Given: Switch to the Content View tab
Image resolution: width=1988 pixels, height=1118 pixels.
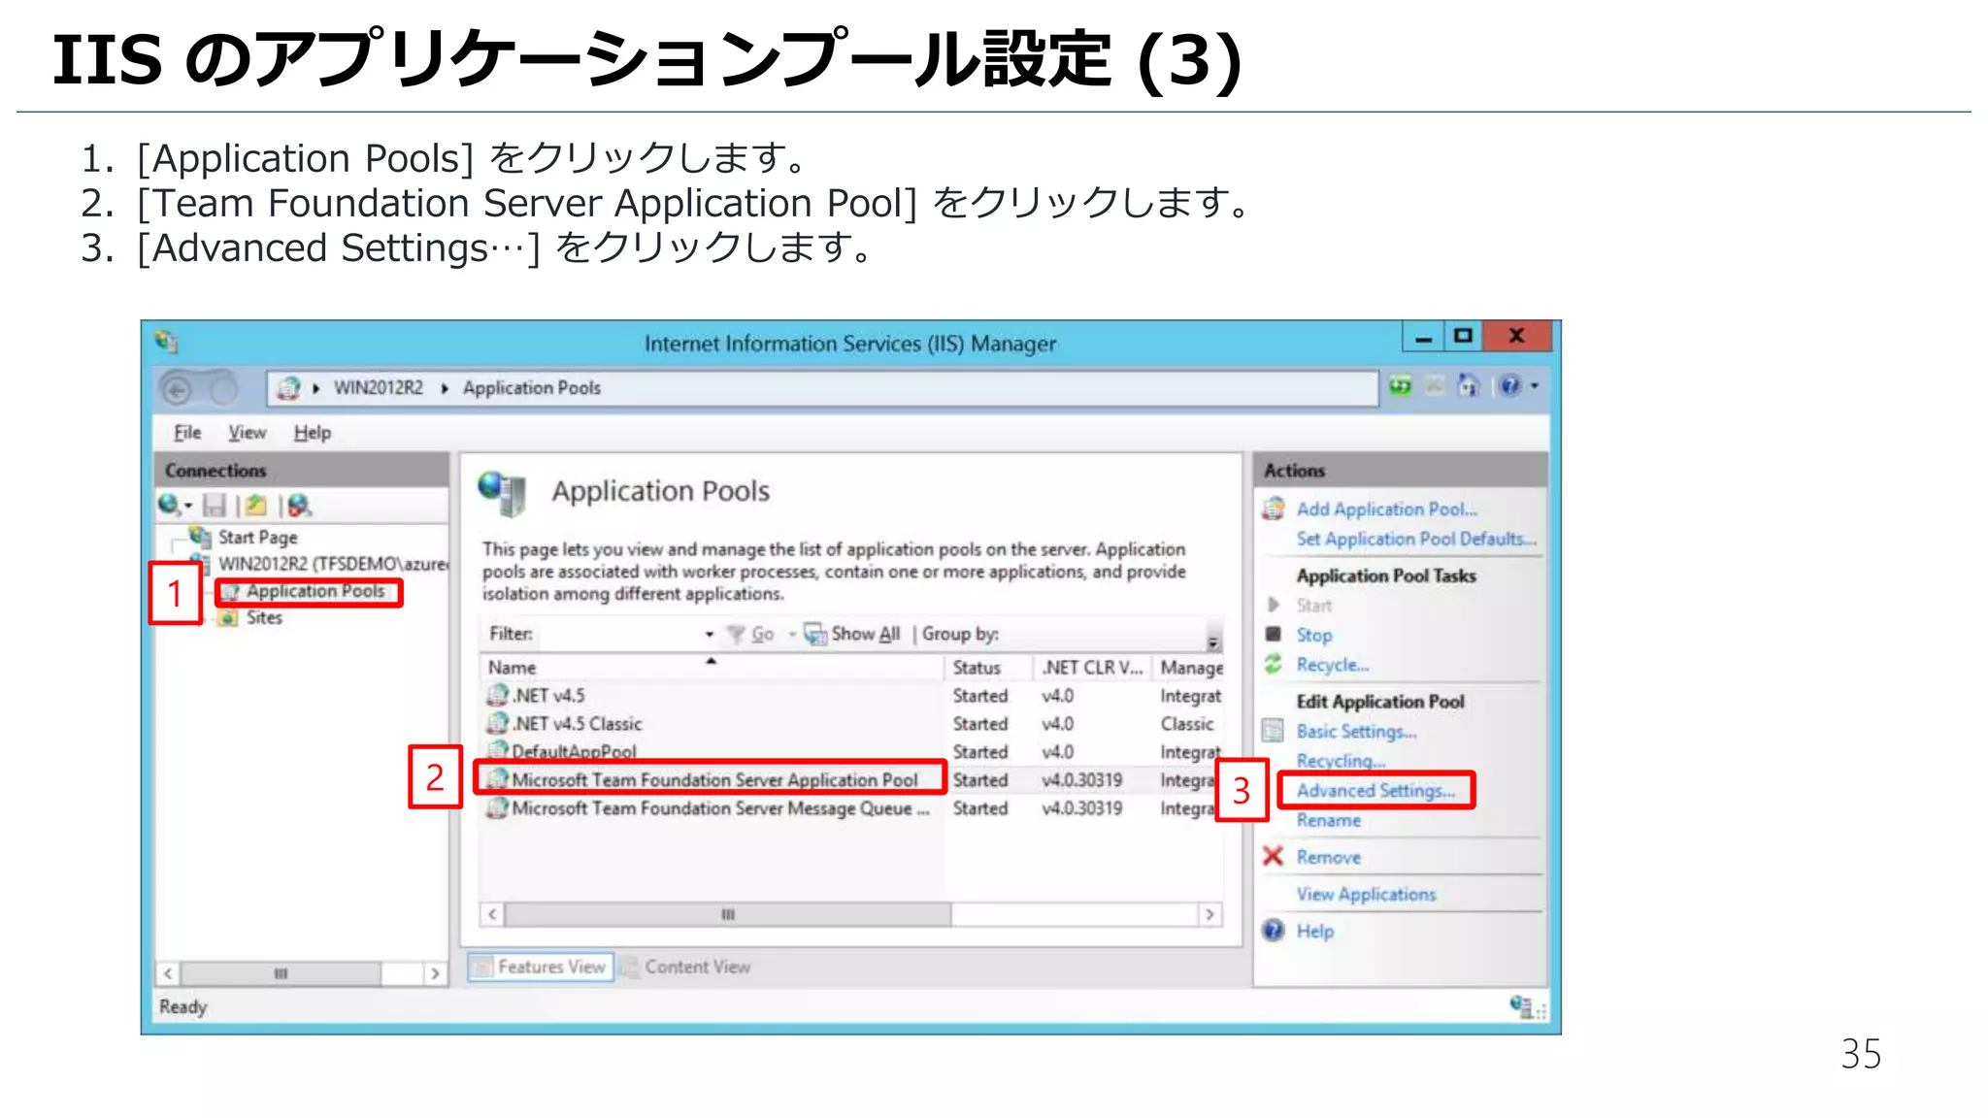Looking at the screenshot, I should click(687, 968).
